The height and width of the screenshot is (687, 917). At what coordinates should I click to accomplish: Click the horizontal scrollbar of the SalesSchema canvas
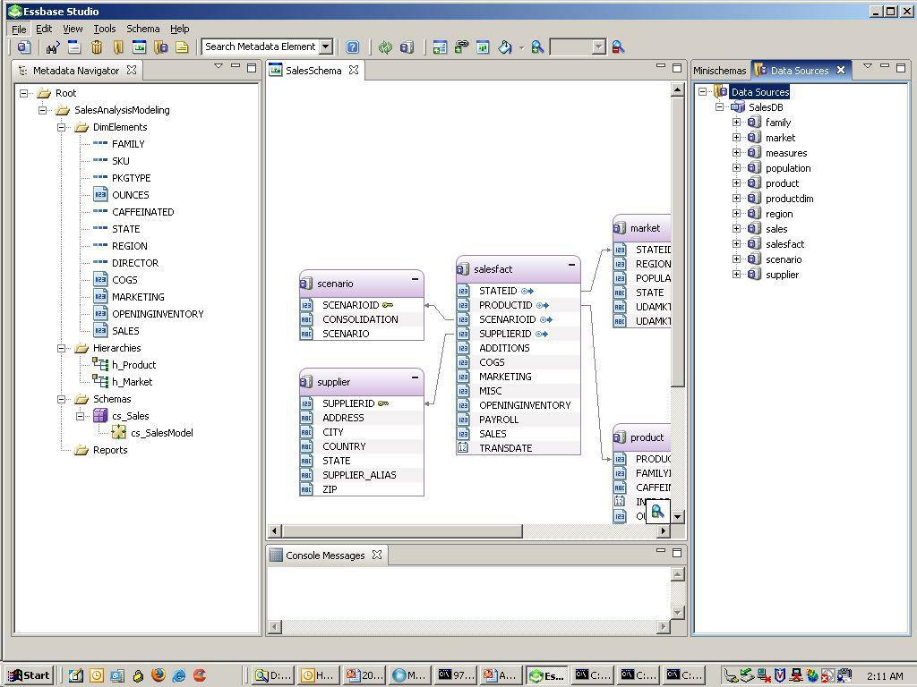point(402,531)
